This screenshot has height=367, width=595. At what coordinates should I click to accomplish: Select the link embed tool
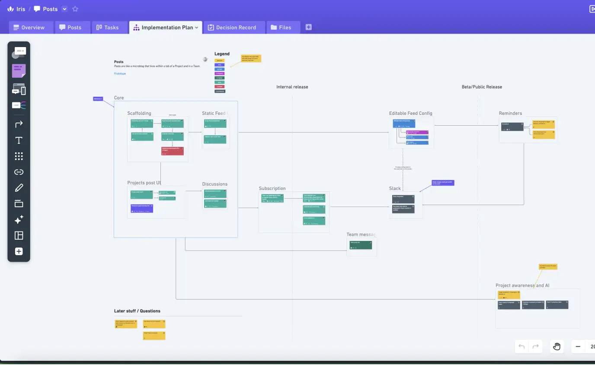pyautogui.click(x=19, y=171)
